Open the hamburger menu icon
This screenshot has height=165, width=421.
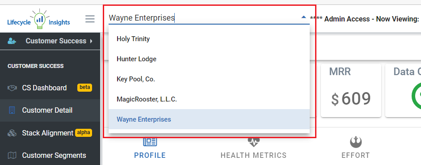click(90, 19)
